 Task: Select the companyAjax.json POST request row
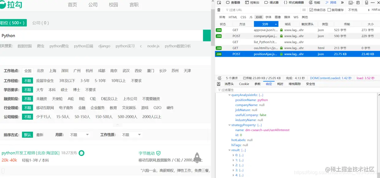tap(298, 36)
